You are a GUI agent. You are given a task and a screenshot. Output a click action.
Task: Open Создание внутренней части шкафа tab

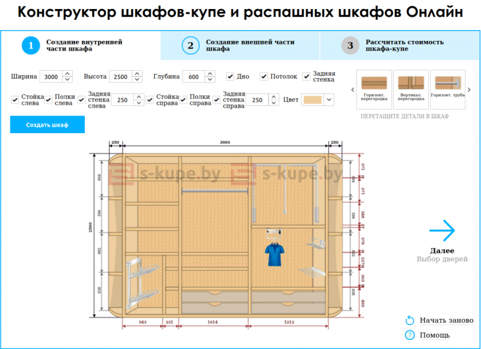pos(81,46)
